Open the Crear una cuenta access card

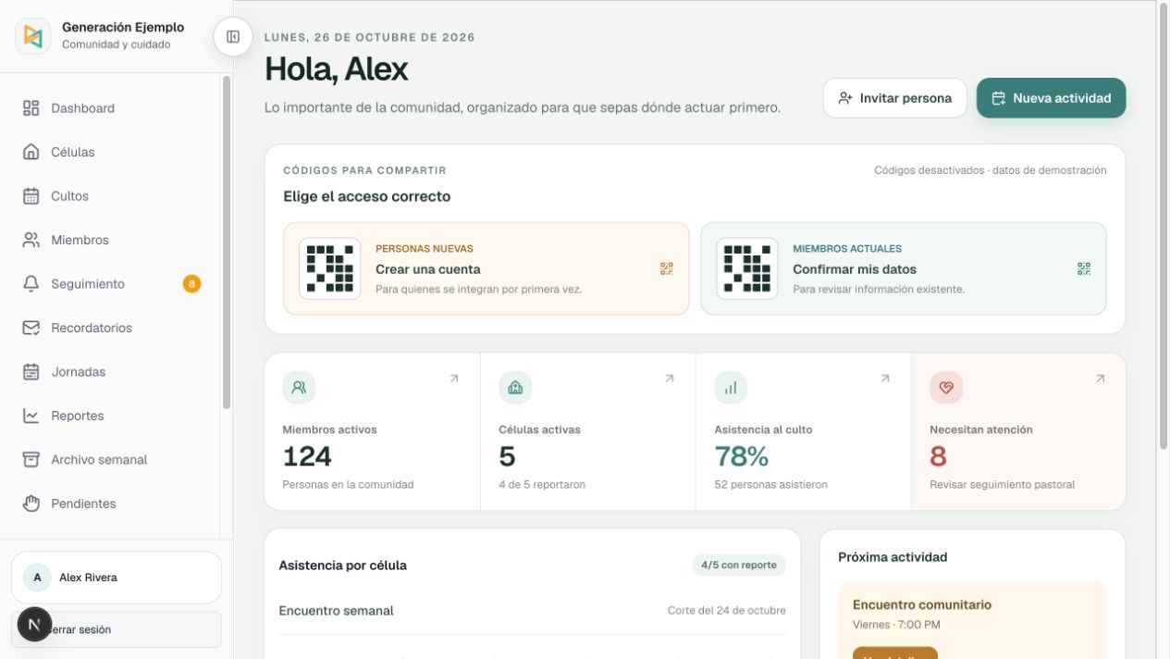(486, 268)
